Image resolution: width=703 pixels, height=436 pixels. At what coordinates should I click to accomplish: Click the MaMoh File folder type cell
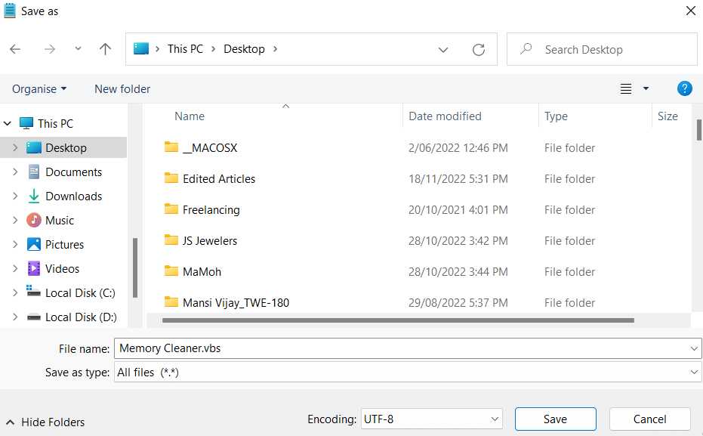pos(569,272)
